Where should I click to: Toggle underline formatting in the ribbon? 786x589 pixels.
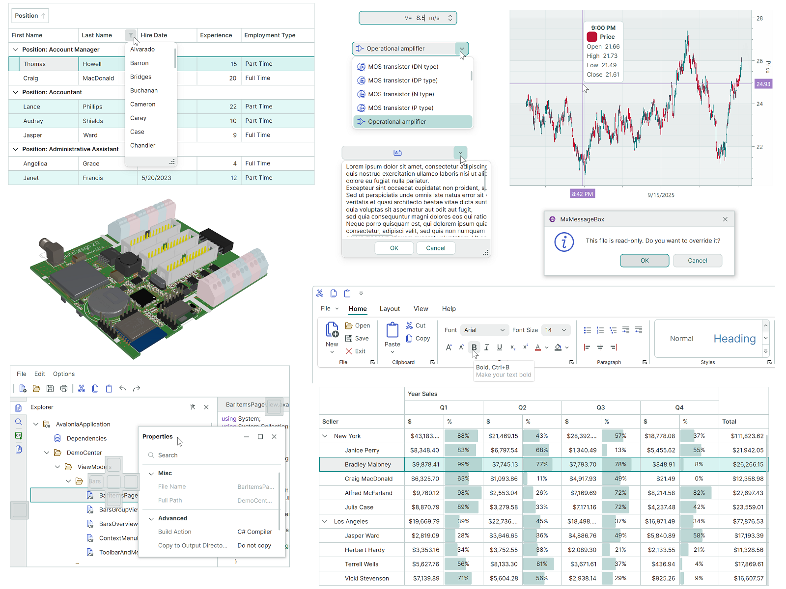pos(499,347)
